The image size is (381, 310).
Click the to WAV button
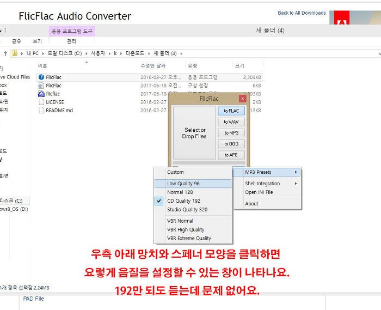(231, 122)
